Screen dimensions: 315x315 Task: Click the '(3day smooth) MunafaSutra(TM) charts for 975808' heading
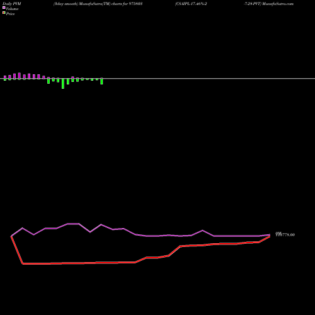pyautogui.click(x=98, y=4)
